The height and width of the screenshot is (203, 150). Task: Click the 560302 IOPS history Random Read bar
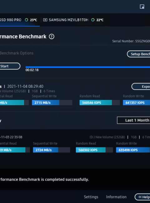(x=94, y=150)
